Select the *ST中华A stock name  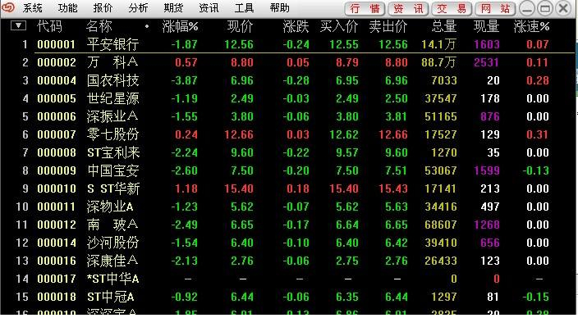coord(112,279)
